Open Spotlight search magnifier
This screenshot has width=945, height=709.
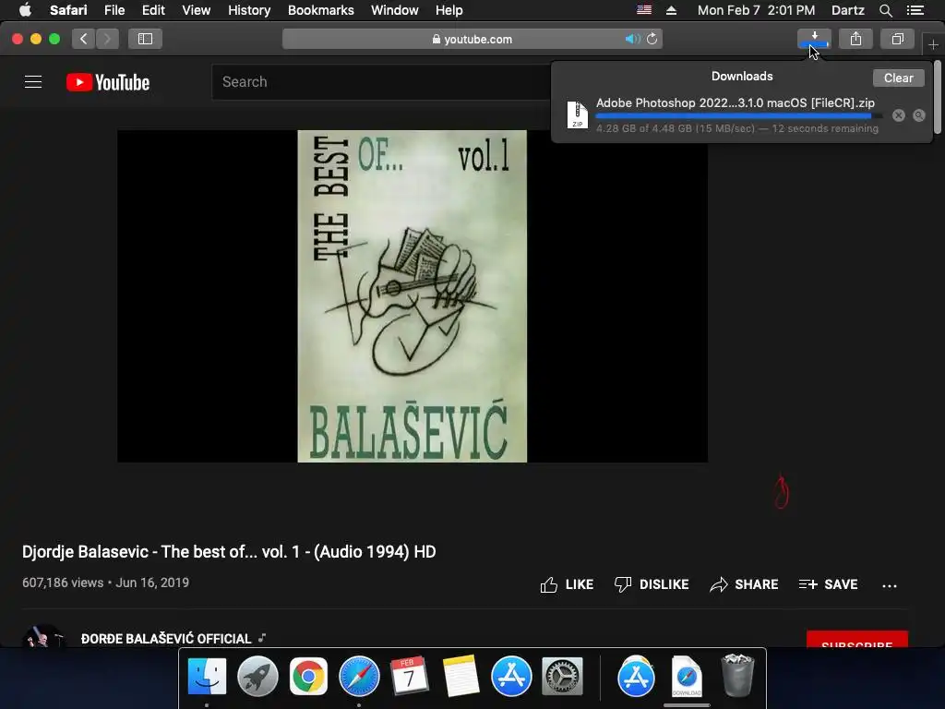[x=885, y=10]
